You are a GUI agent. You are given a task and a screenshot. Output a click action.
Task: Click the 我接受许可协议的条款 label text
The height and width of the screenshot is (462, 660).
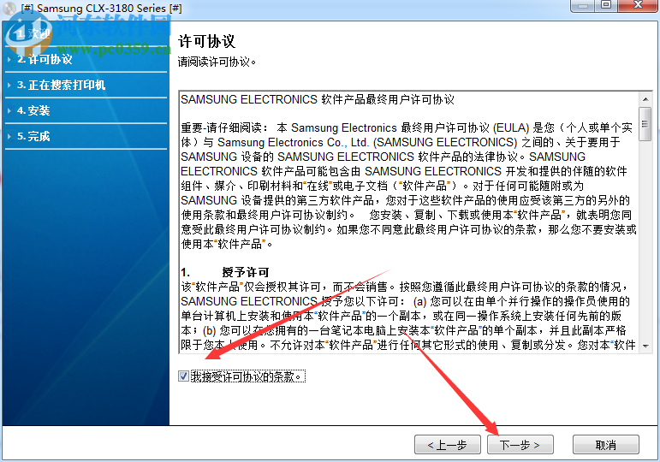coord(248,376)
